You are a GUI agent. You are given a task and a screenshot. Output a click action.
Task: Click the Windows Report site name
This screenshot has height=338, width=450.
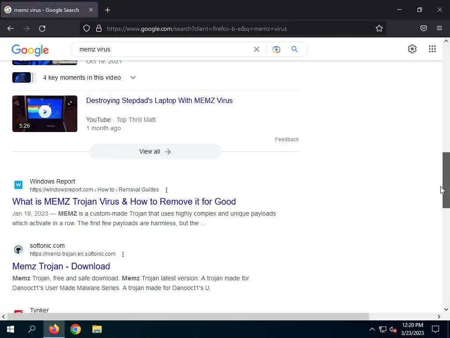coord(53,182)
